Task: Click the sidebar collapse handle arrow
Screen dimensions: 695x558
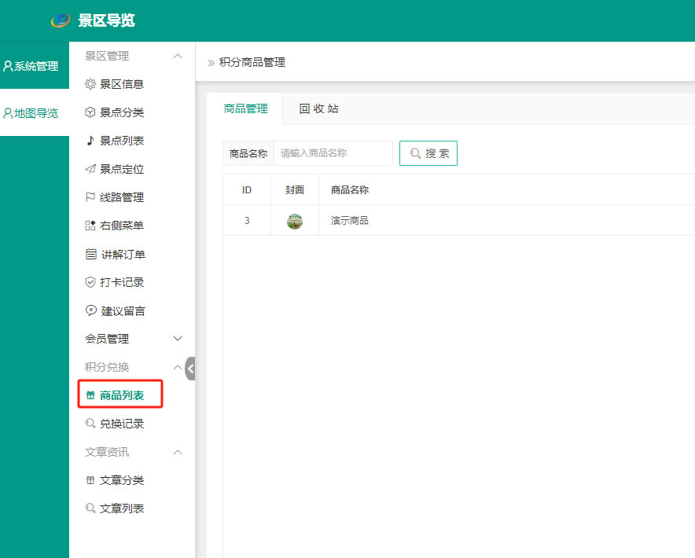Action: [191, 368]
